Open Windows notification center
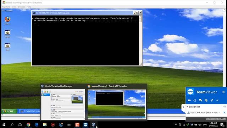 (x=222, y=125)
